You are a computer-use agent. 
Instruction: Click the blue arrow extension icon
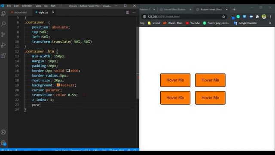click(x=251, y=16)
